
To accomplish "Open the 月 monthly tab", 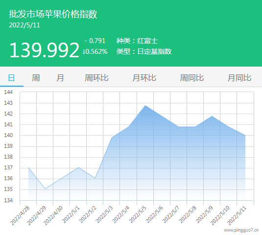I will [60, 78].
